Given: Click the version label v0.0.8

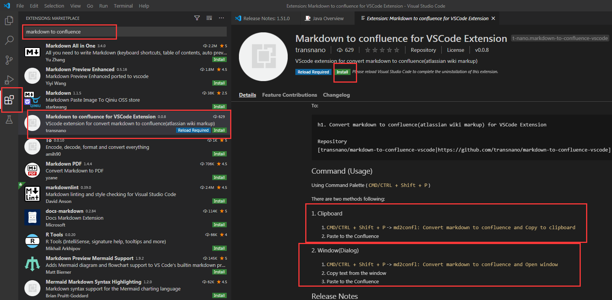Looking at the screenshot, I should pyautogui.click(x=482, y=50).
